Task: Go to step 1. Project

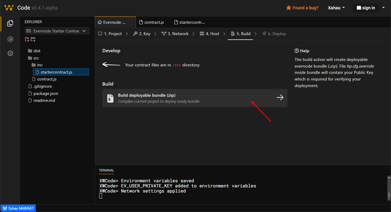Action: 110,34
